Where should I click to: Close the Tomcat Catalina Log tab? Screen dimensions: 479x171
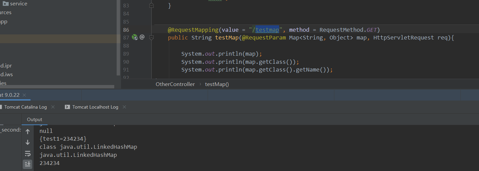coord(53,107)
